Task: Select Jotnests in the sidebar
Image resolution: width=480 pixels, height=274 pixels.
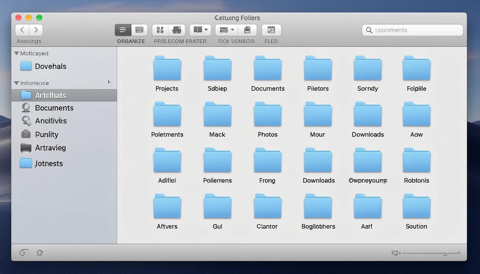Action: 64,163
